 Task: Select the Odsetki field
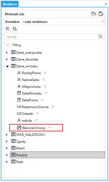click(28, 114)
